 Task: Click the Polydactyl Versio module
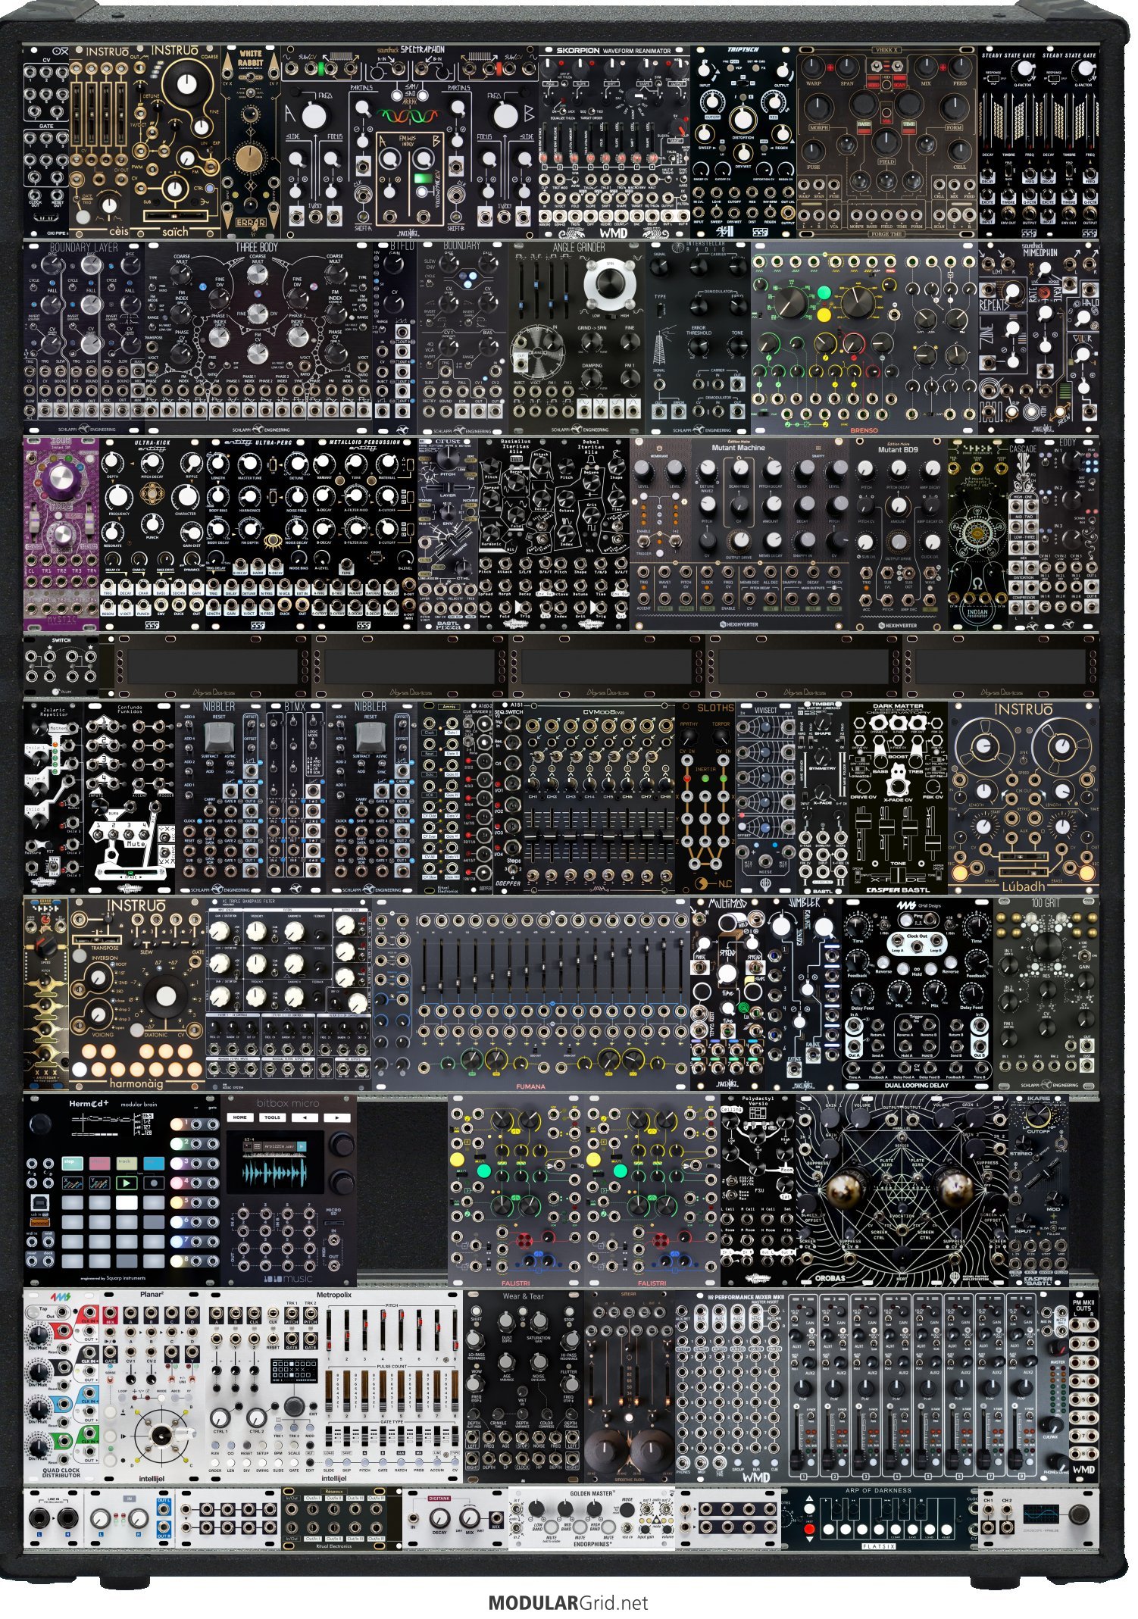758,1190
